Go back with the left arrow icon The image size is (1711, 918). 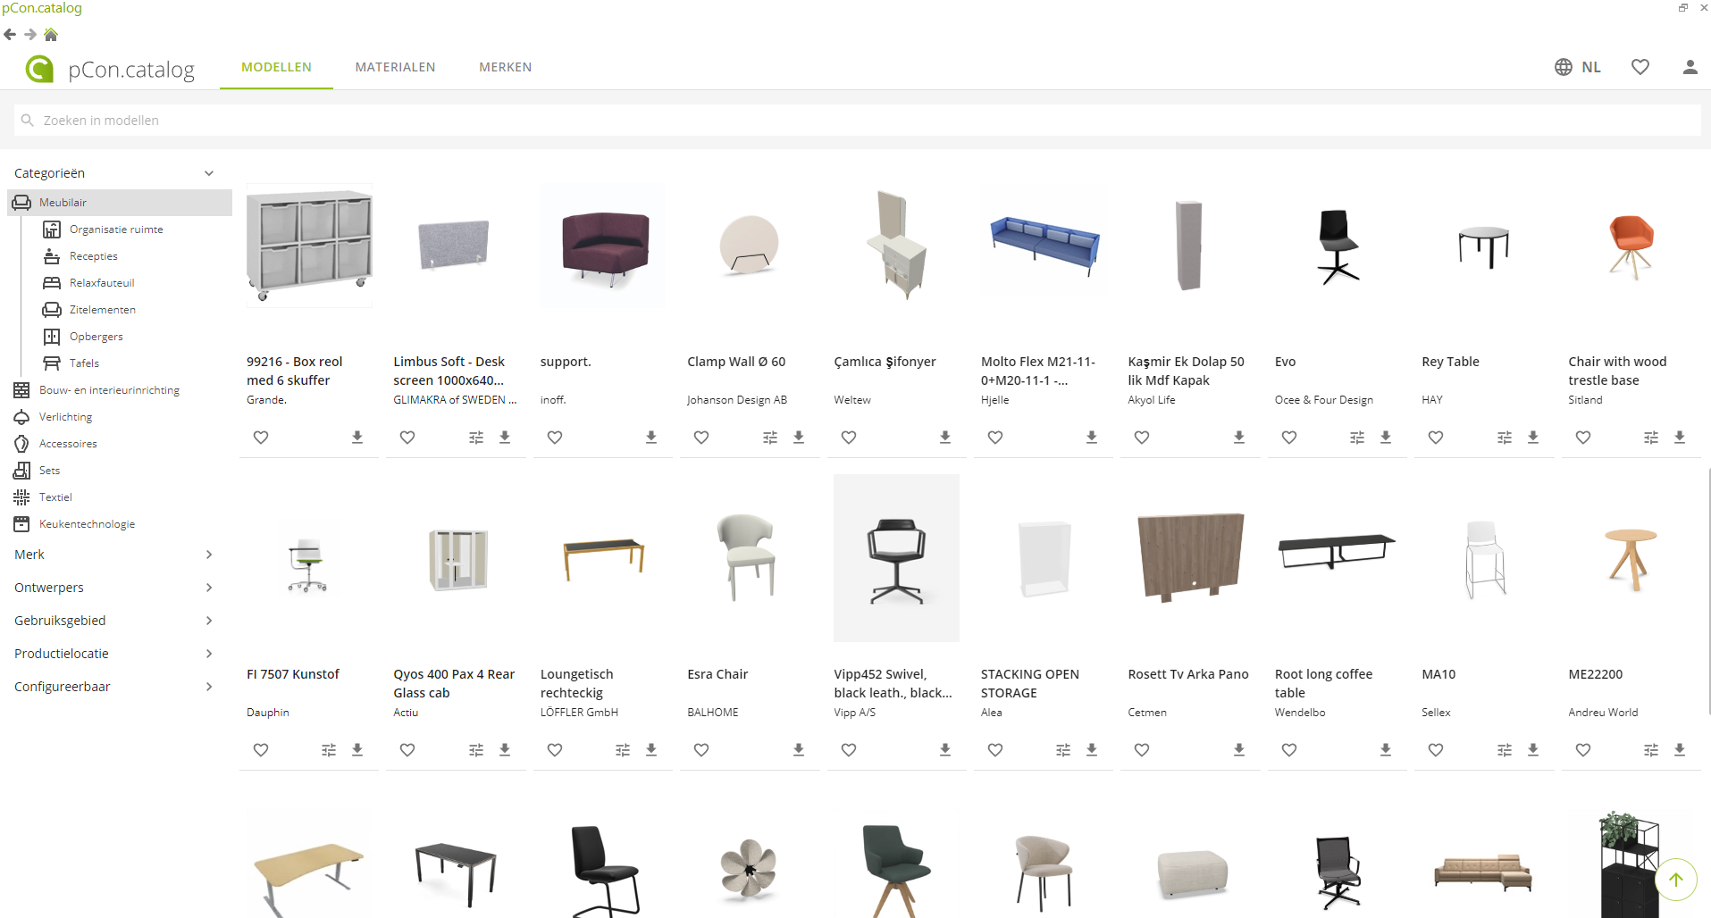tap(10, 35)
